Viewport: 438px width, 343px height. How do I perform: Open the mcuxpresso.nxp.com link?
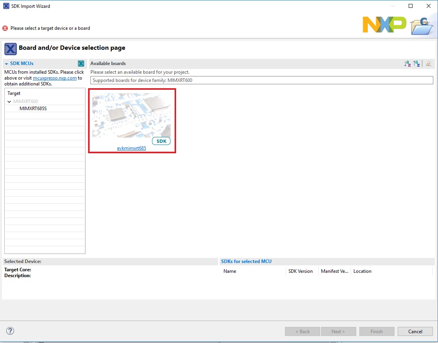click(54, 78)
